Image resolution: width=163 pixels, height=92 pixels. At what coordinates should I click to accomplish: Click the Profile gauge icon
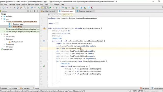pos(63,8)
